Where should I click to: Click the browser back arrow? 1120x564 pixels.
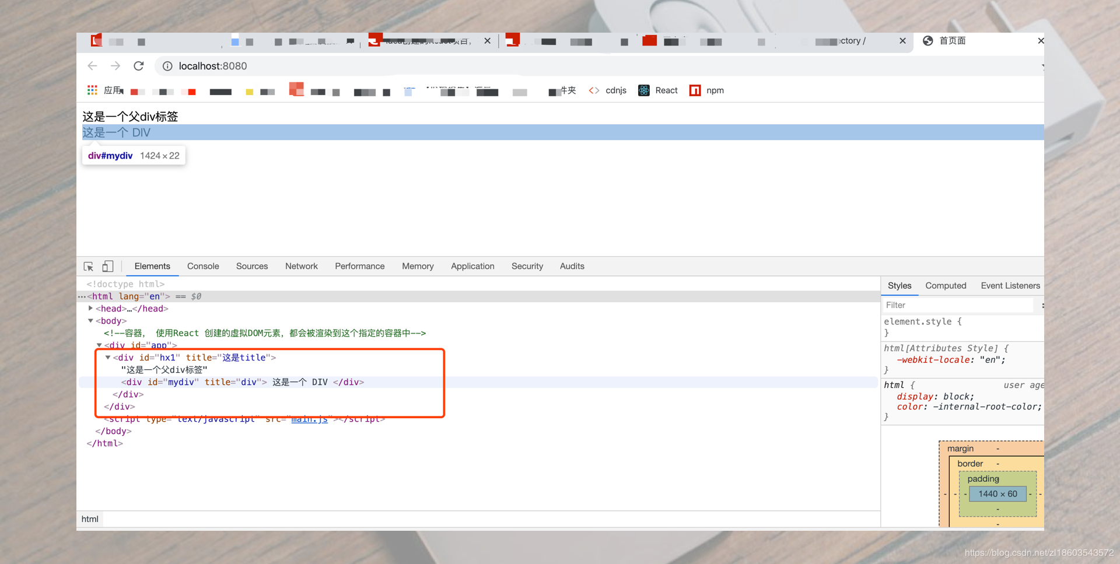click(92, 66)
